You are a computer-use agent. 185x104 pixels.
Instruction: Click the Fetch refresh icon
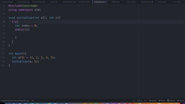click(159, 101)
